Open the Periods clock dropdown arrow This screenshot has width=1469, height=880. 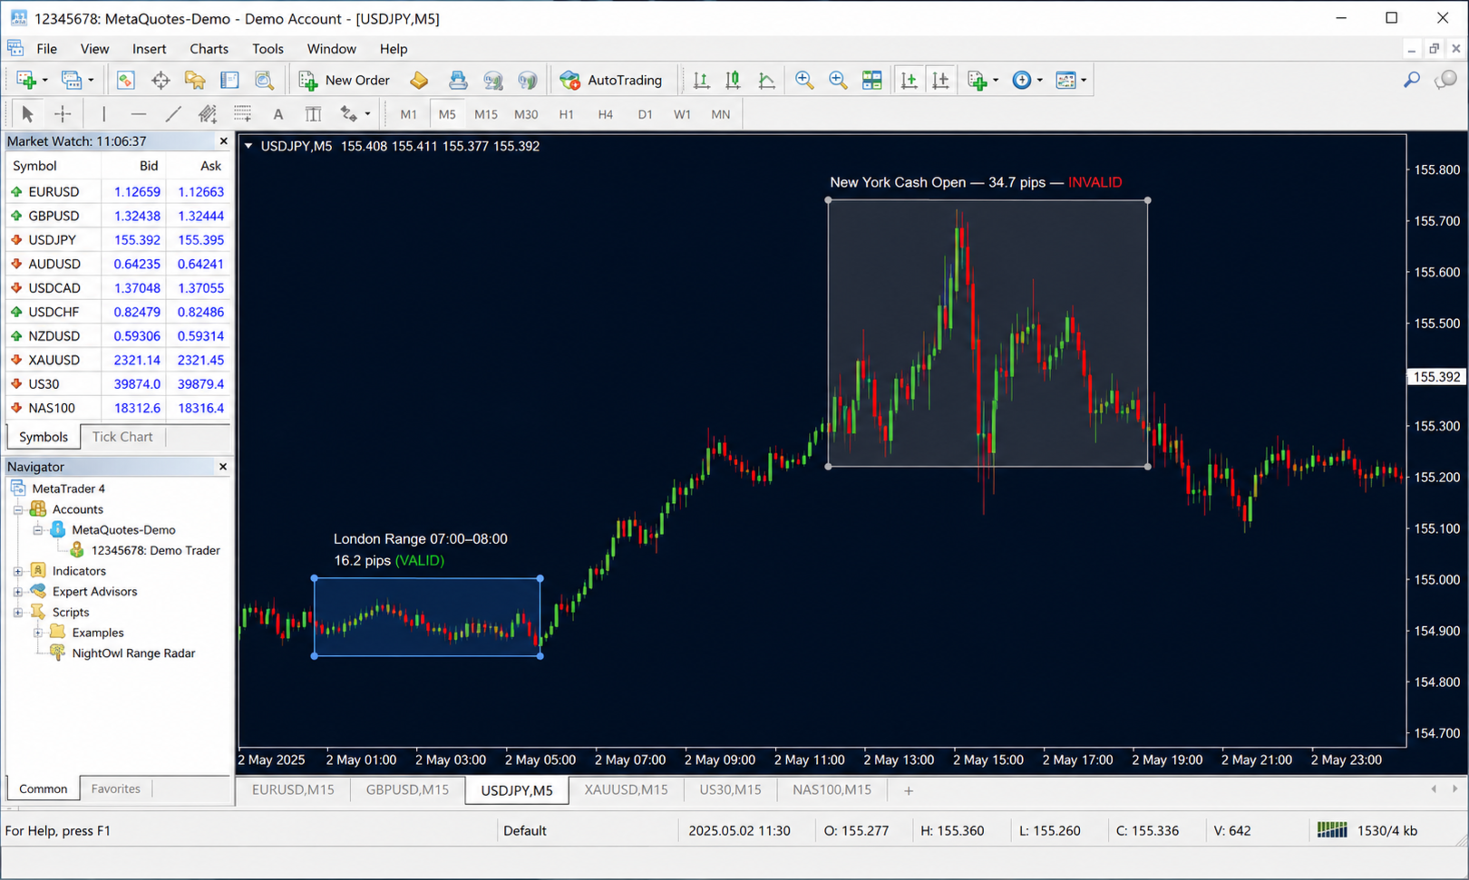(1039, 81)
